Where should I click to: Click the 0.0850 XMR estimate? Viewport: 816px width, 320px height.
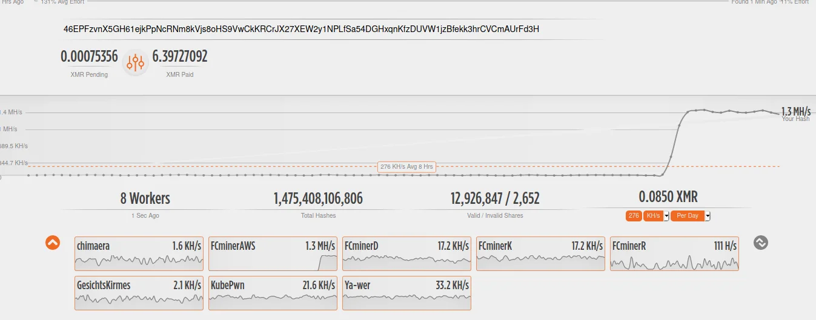pos(668,197)
